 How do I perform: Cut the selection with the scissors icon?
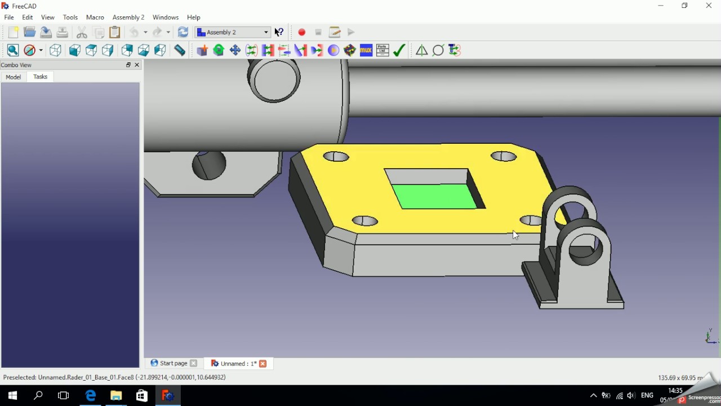click(x=82, y=32)
